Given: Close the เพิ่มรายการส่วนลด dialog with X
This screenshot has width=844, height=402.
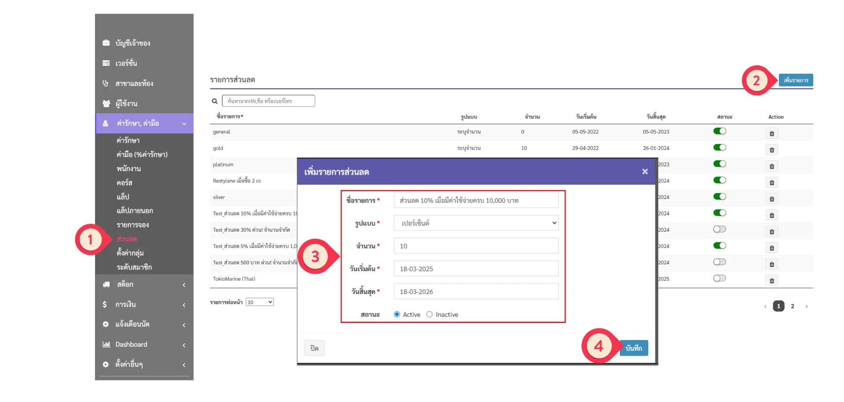Looking at the screenshot, I should (644, 172).
